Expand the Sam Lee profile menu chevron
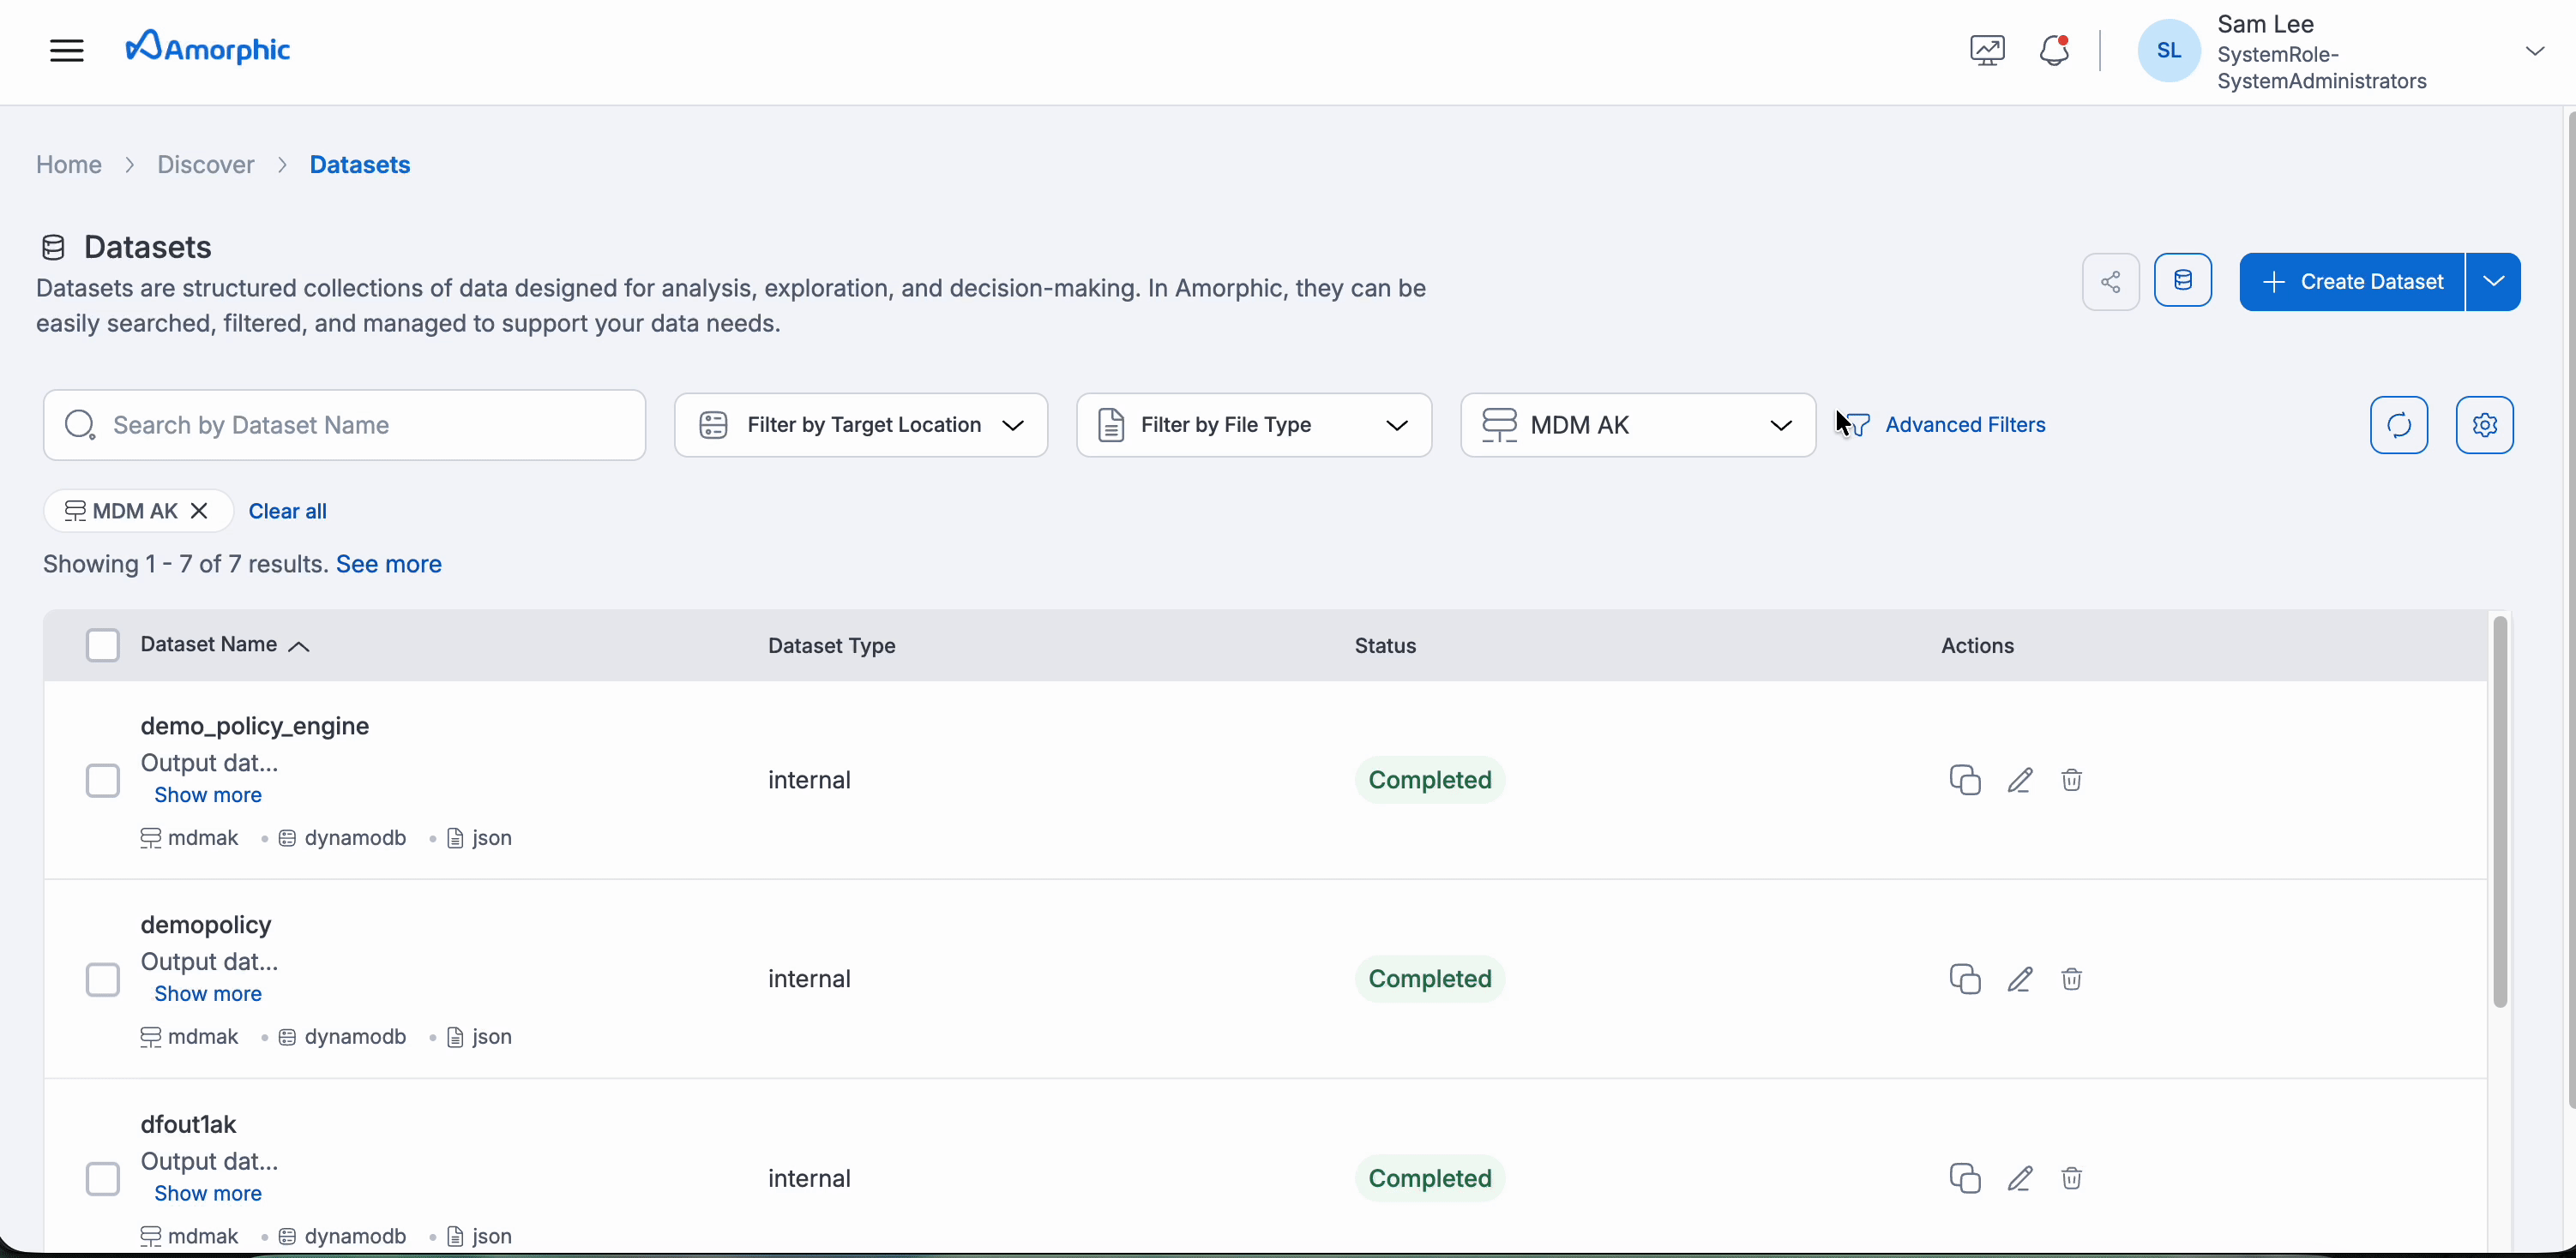Image resolution: width=2576 pixels, height=1258 pixels. pyautogui.click(x=2534, y=51)
